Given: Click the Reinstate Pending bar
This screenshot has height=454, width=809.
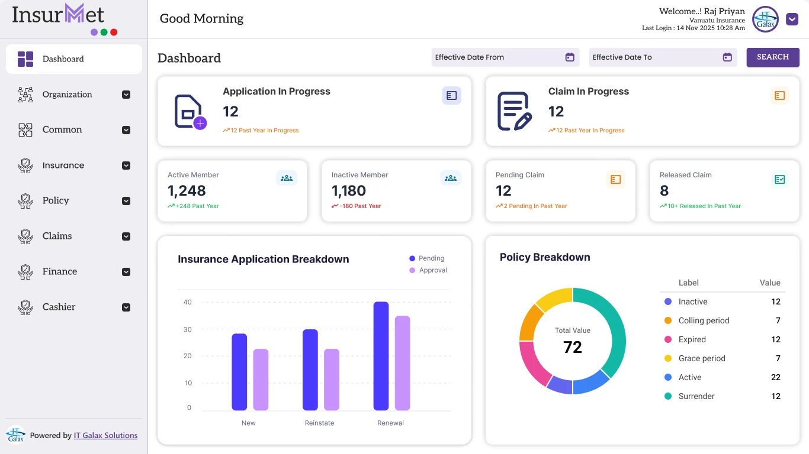Looking at the screenshot, I should point(310,369).
